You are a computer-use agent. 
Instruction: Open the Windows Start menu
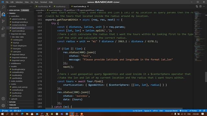(x=2, y=114)
